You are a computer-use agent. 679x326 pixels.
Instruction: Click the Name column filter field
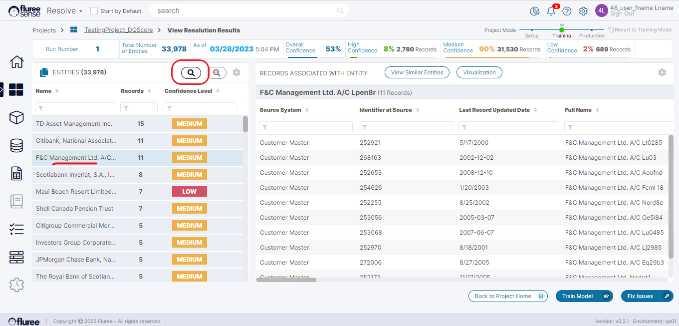(75, 108)
